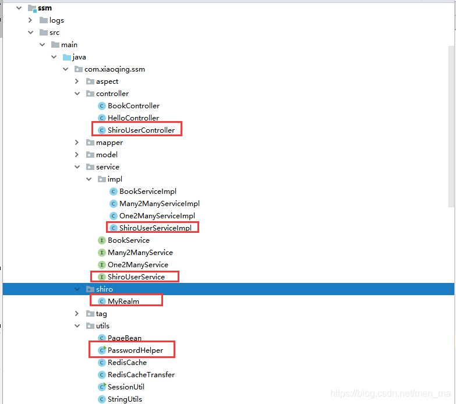Collapse the selected shiro package
Screen dimensions: 456x404
(77, 289)
